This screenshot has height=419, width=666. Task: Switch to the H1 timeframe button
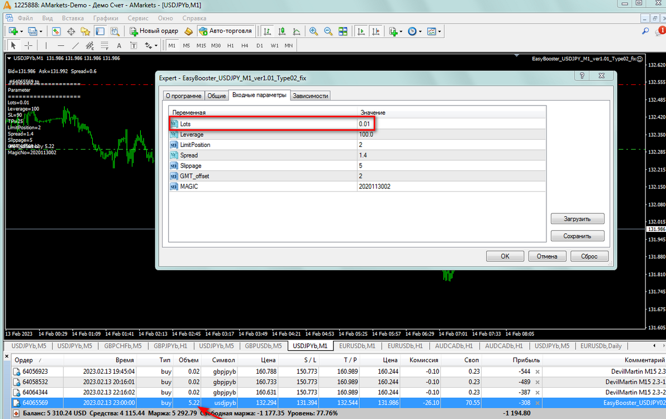[x=230, y=45]
